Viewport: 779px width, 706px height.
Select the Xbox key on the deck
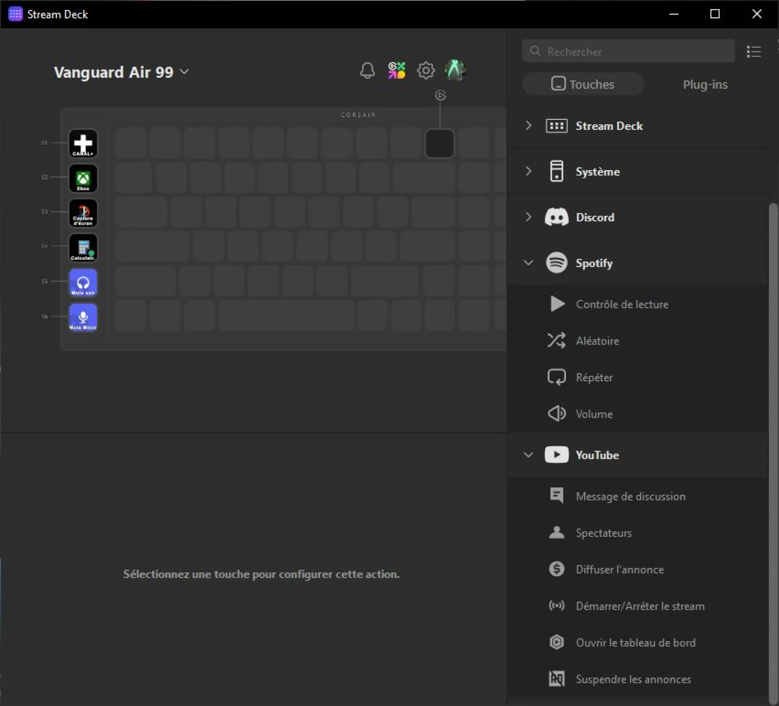83,178
